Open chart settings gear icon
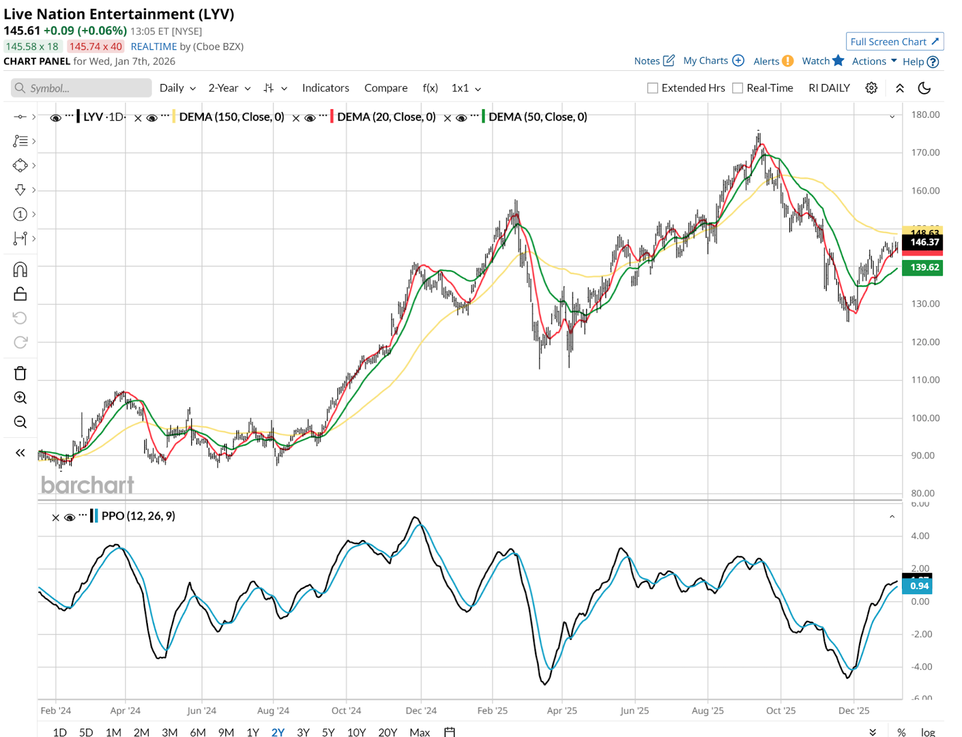962x737 pixels. click(x=871, y=88)
